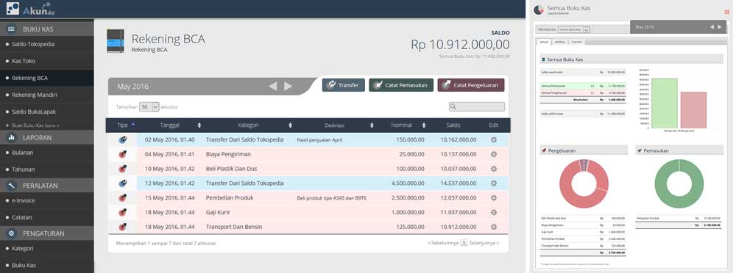
Task: Click the Pengaturan gear icon in sidebar
Action: (x=12, y=233)
